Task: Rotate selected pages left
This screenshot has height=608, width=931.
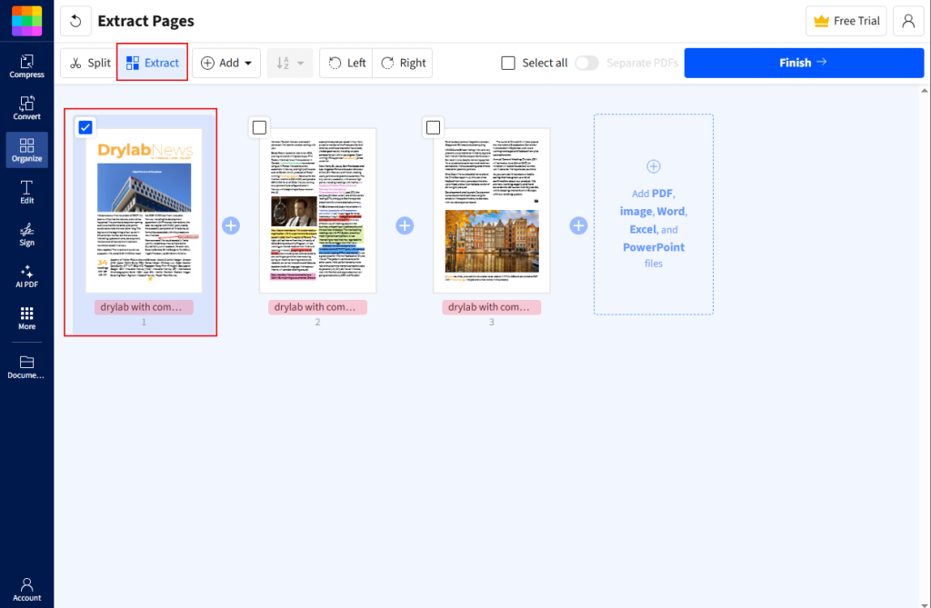Action: [x=345, y=63]
